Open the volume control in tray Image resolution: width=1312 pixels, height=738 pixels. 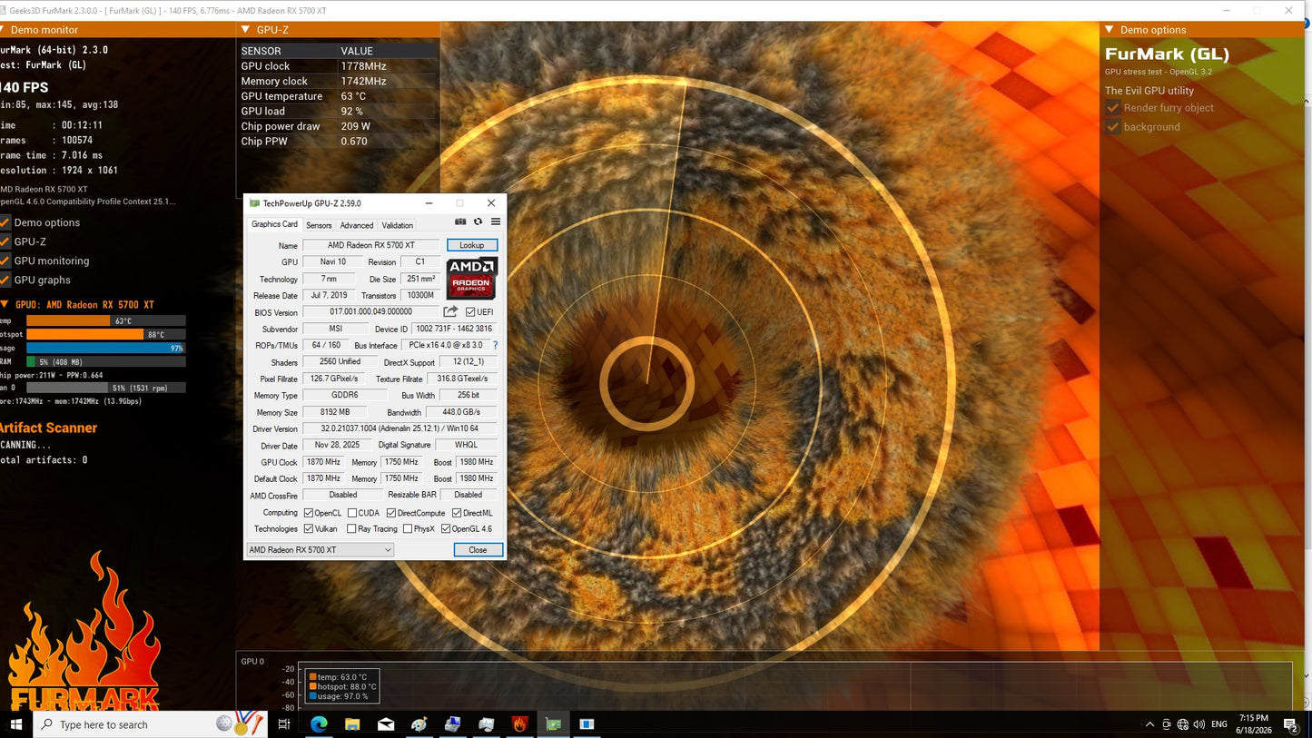(x=1199, y=724)
